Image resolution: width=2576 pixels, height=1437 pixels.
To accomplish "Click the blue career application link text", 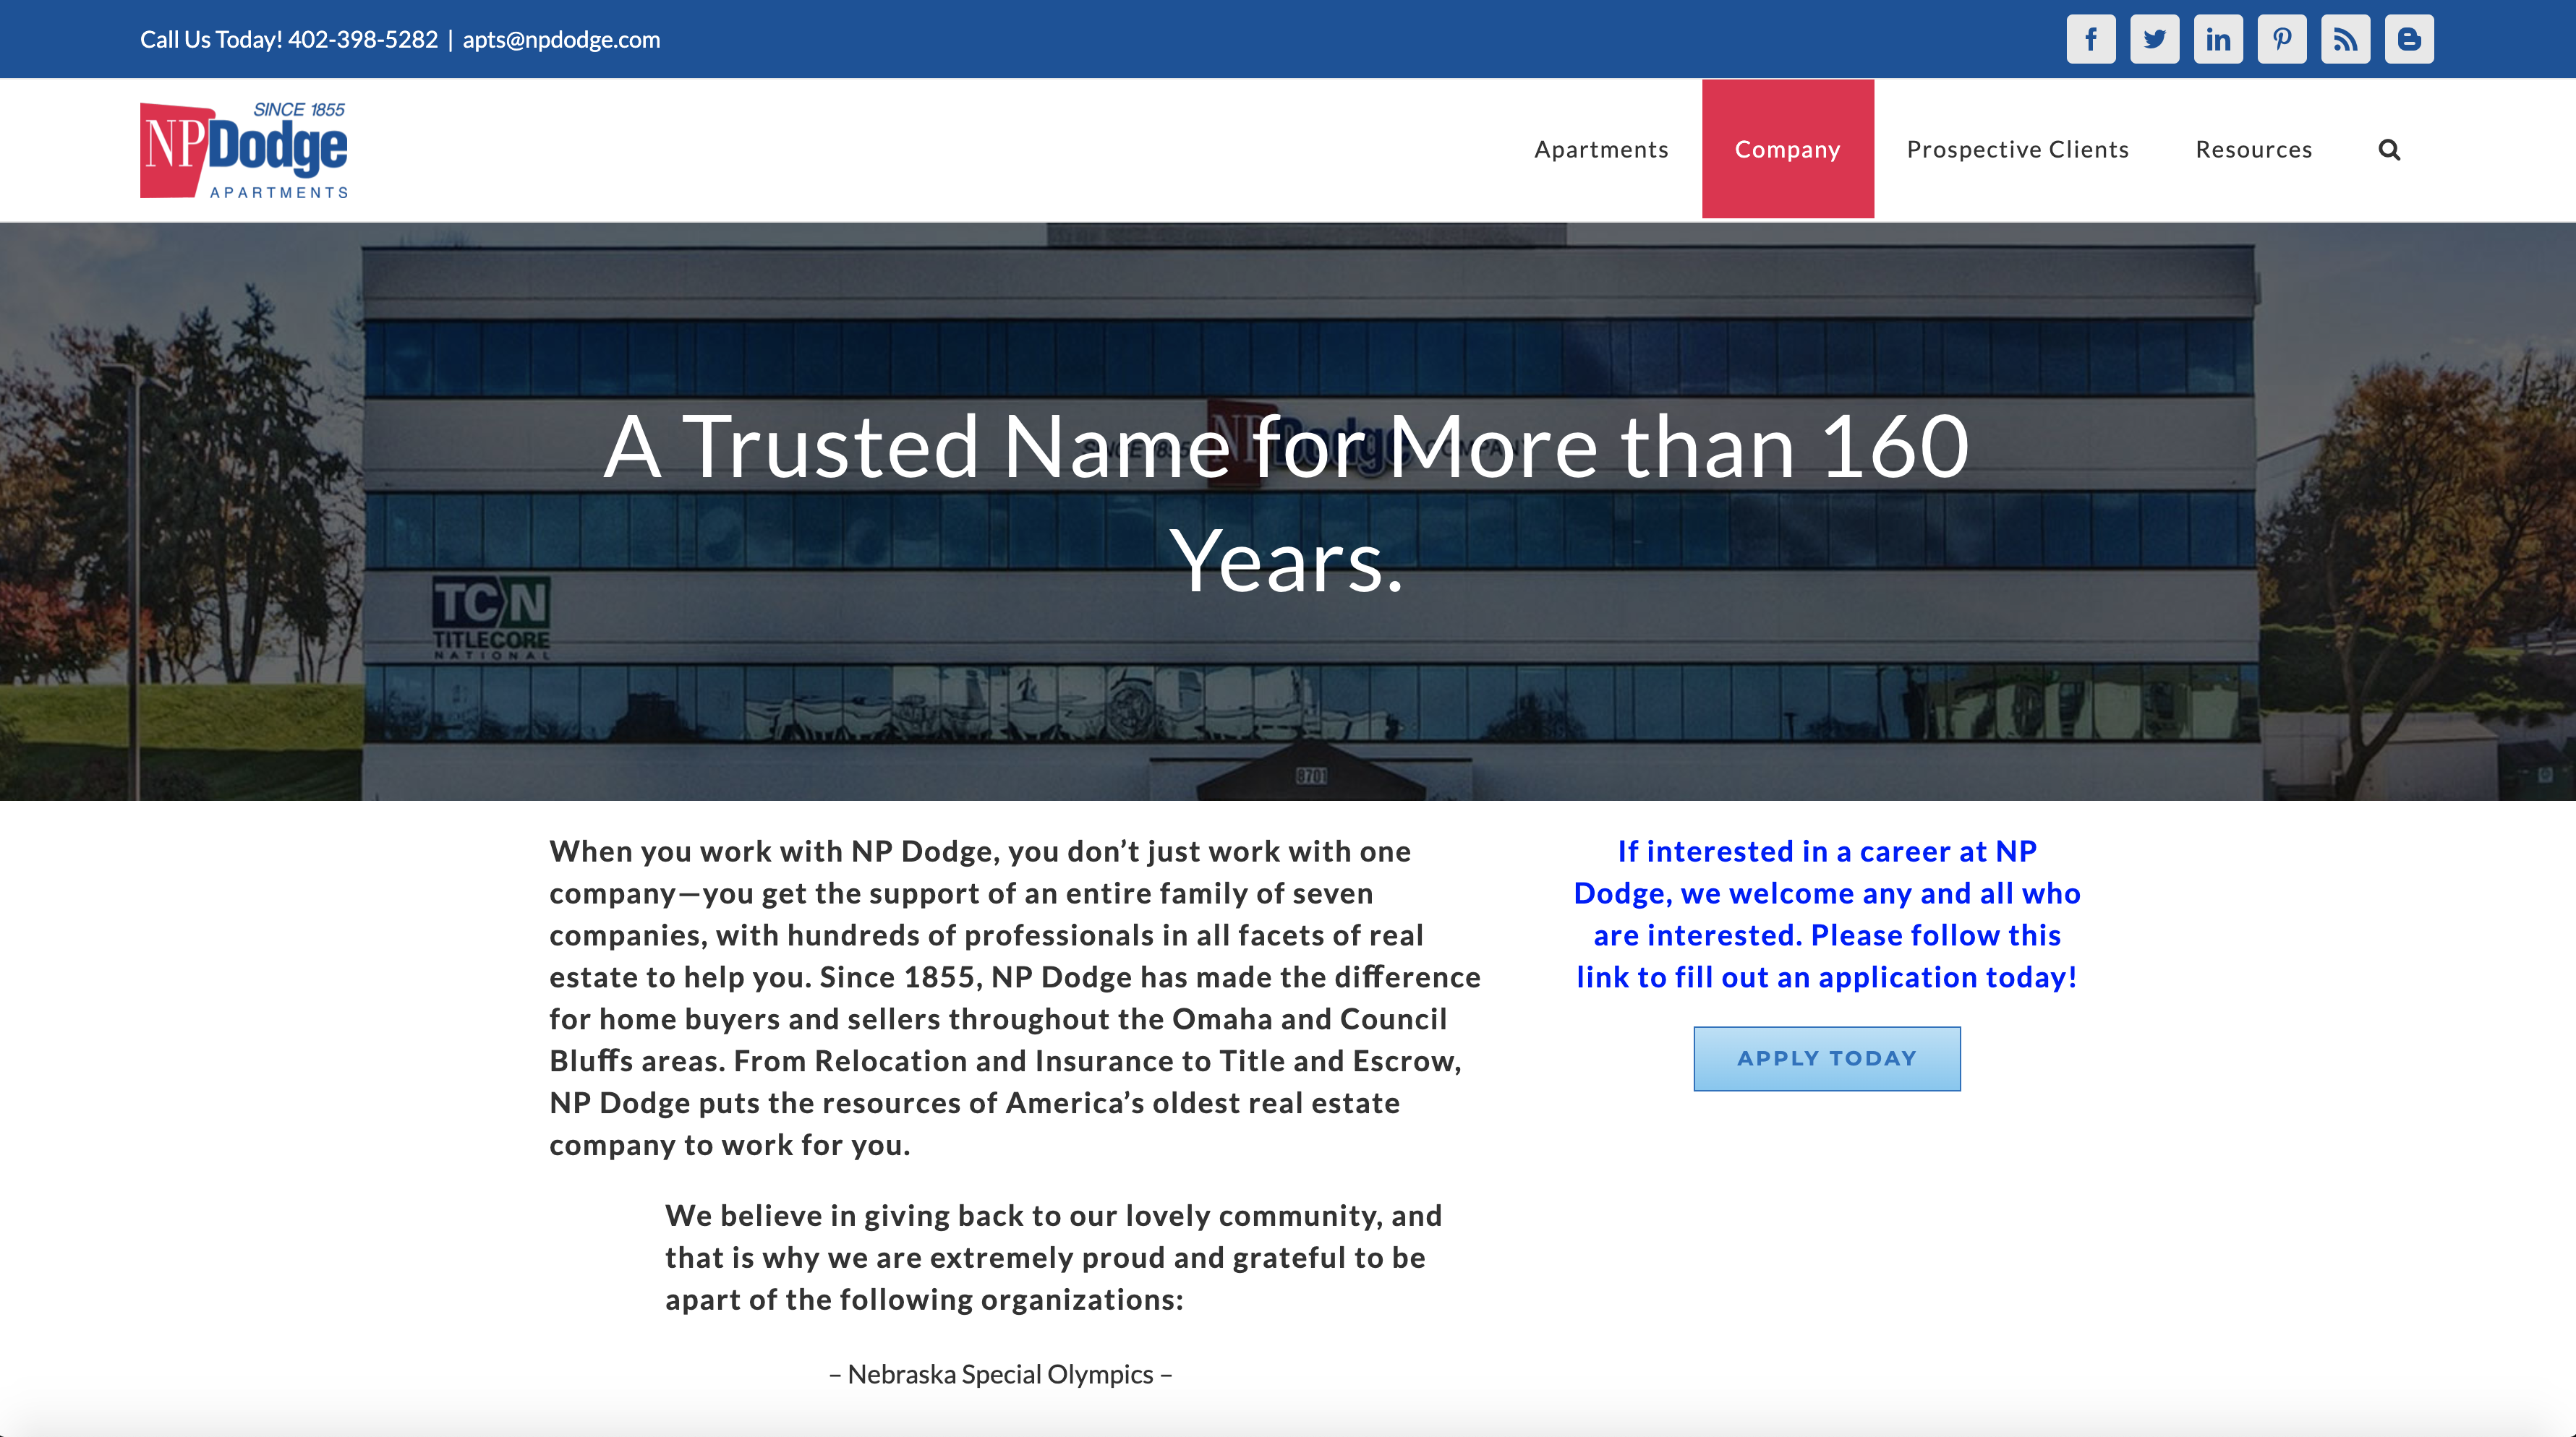I will (x=1826, y=914).
